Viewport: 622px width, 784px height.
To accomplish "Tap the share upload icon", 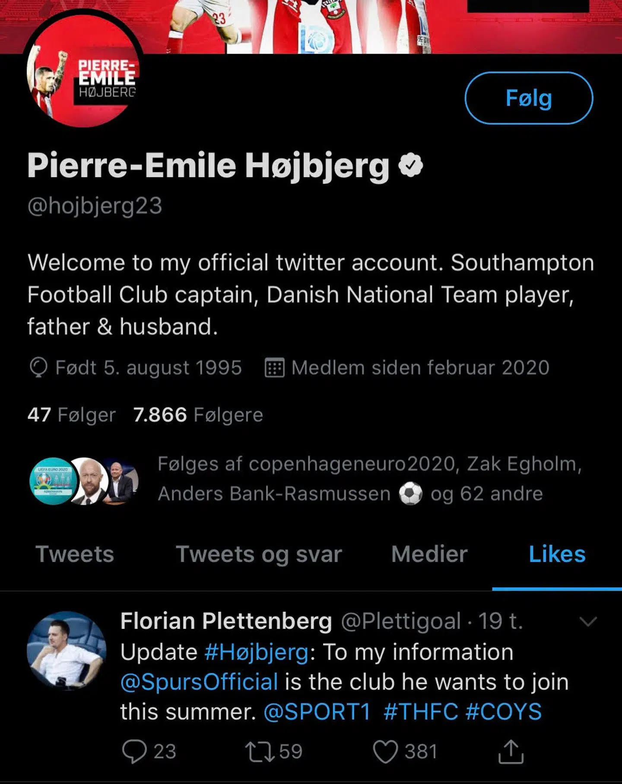I will point(511,752).
